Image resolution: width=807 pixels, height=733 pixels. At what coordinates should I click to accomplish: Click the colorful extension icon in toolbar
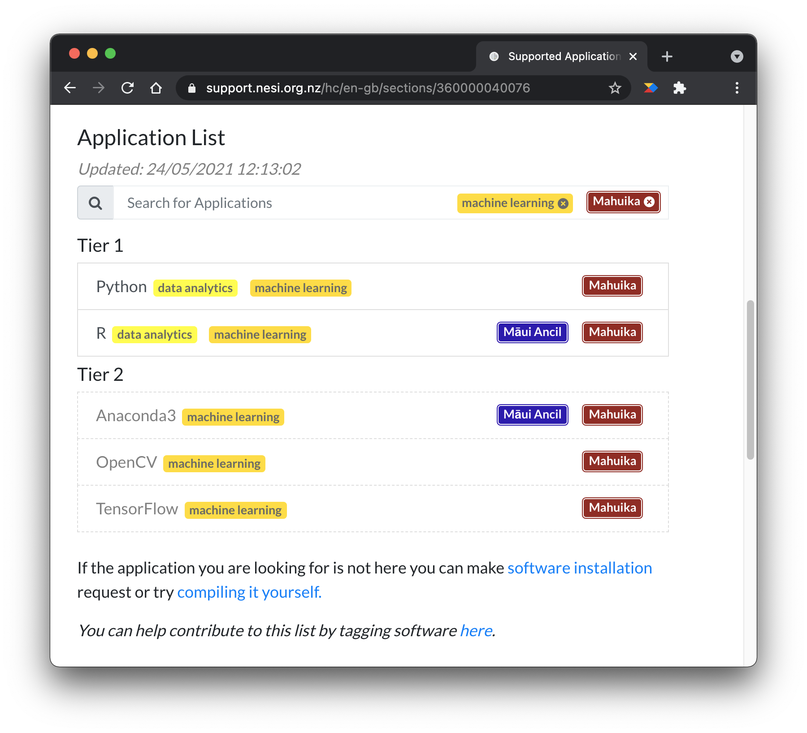point(651,88)
